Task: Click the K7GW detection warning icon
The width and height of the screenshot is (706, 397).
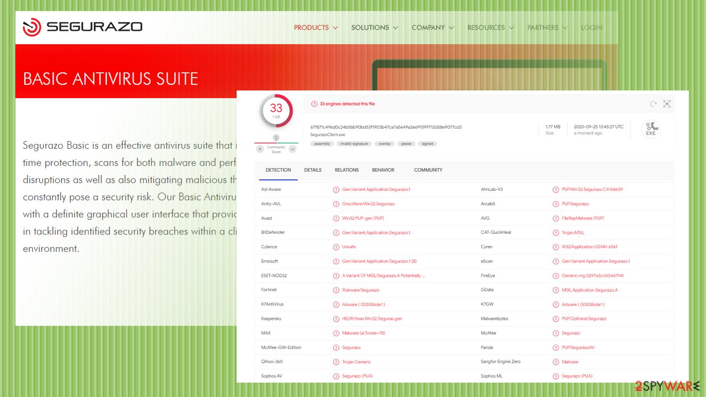Action: pos(555,304)
